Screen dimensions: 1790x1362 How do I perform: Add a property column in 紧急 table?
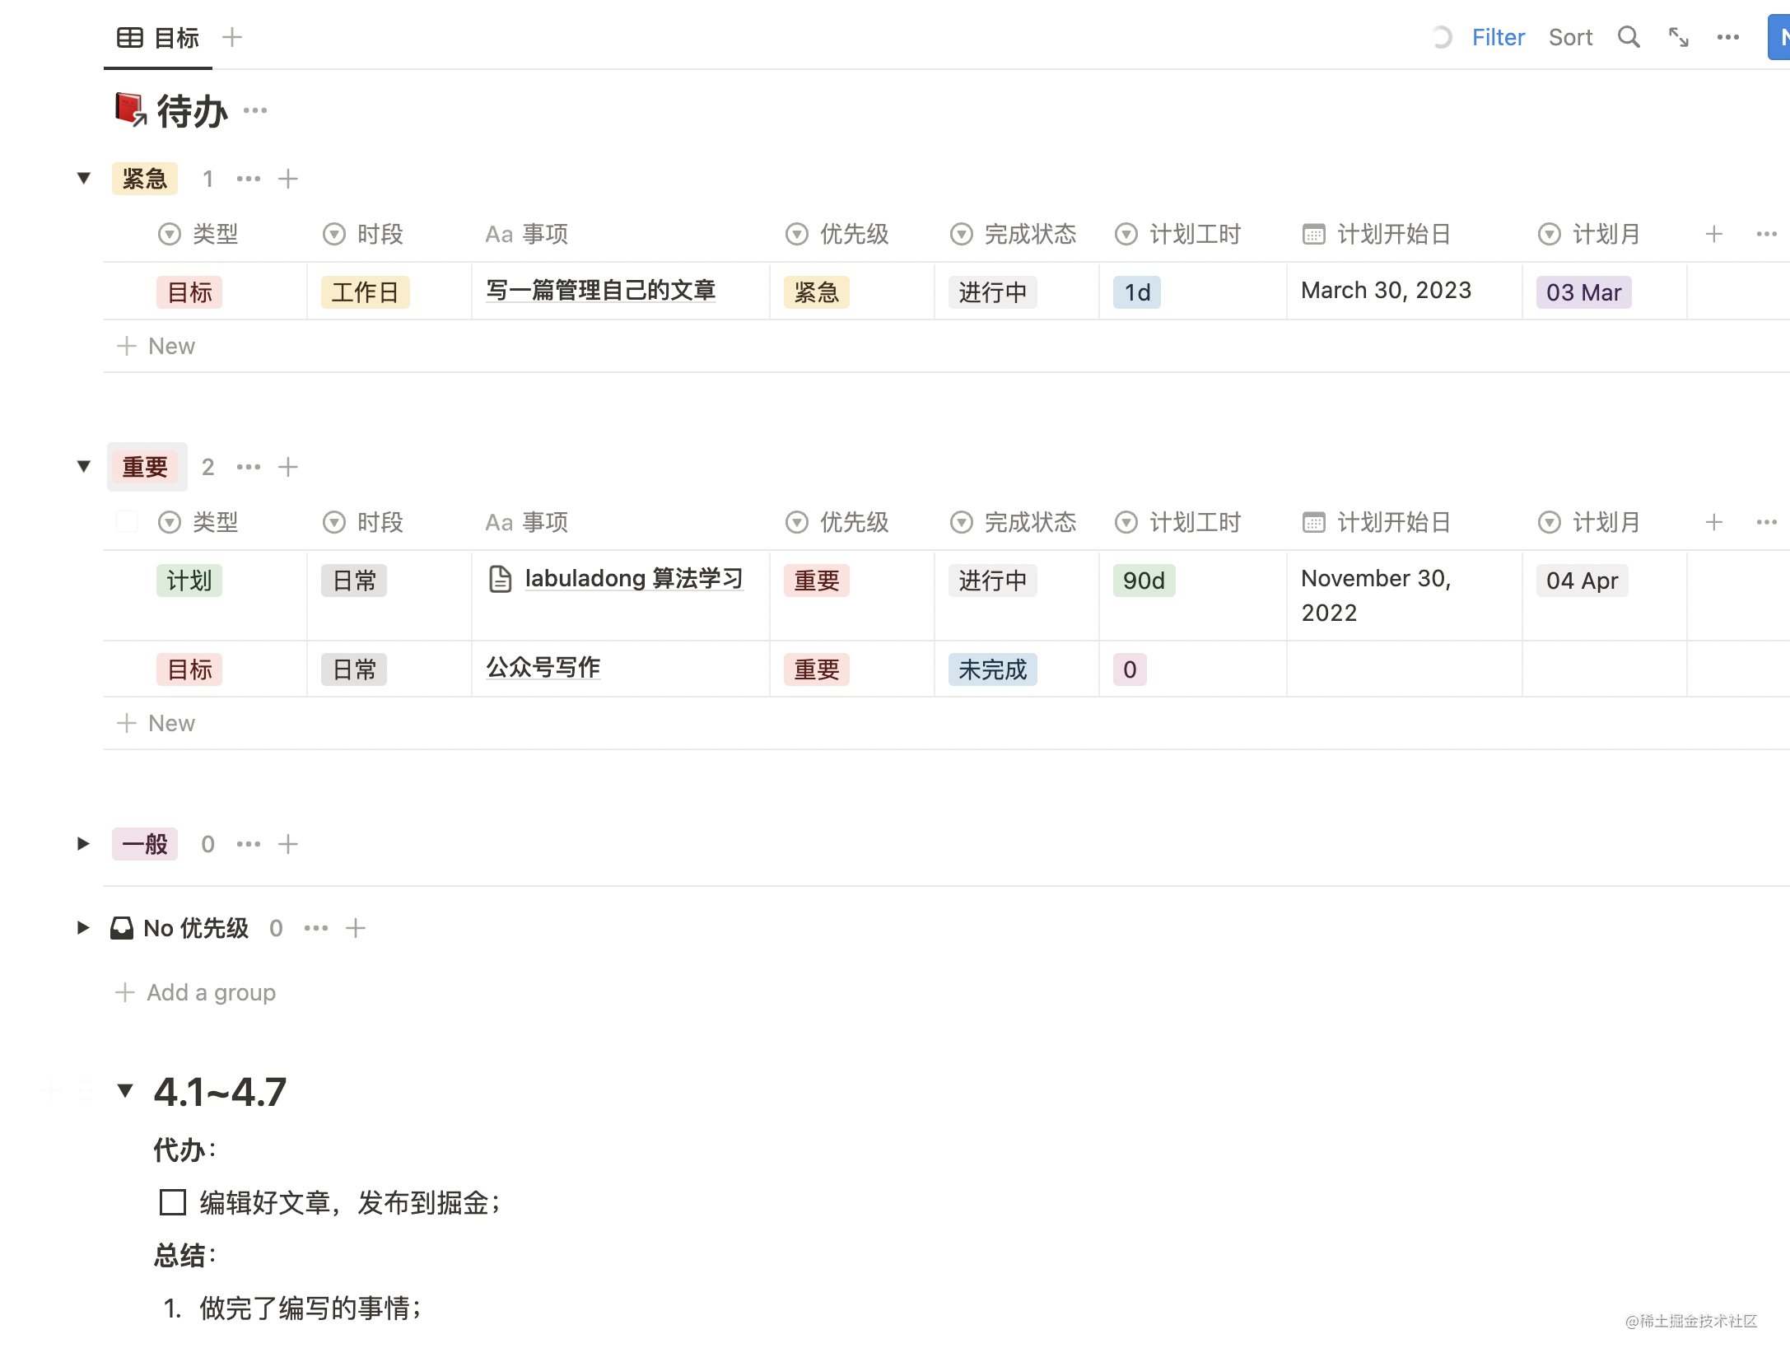click(1713, 234)
